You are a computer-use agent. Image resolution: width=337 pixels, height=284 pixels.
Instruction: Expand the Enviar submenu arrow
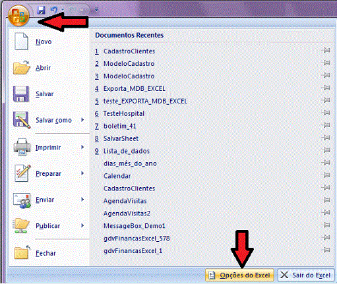pyautogui.click(x=82, y=199)
